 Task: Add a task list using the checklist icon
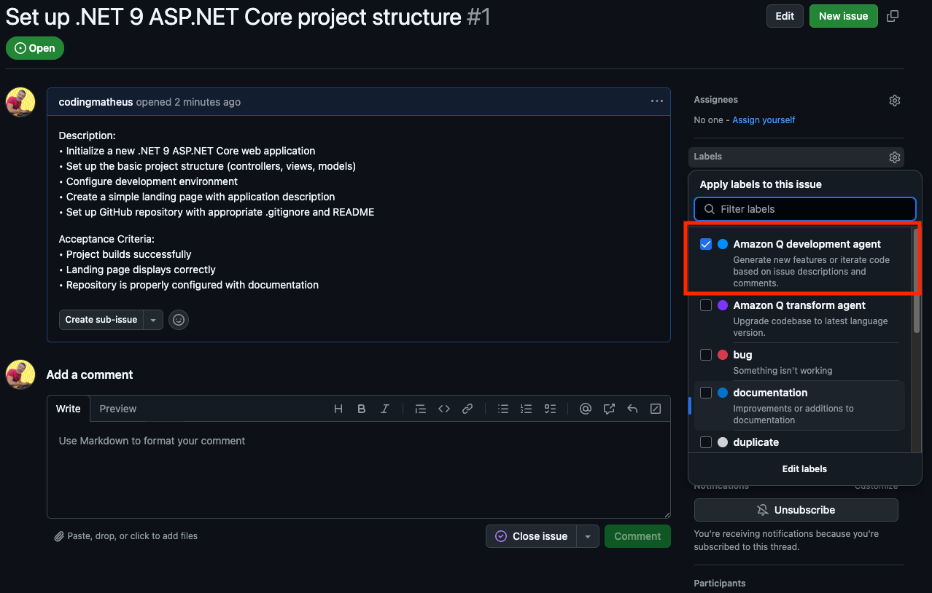[551, 409]
